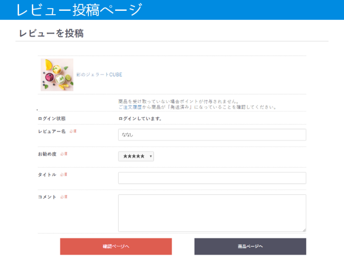
Task: Grab the comment box resize handle
Action: 304,230
